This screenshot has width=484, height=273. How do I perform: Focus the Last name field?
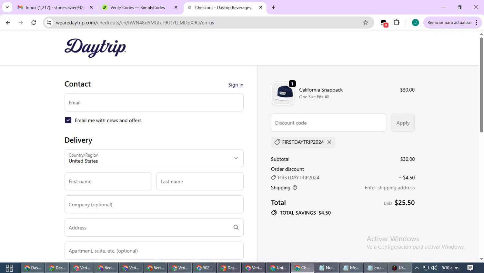coord(200,181)
